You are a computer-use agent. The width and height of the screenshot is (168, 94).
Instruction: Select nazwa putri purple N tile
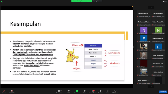click(x=144, y=30)
